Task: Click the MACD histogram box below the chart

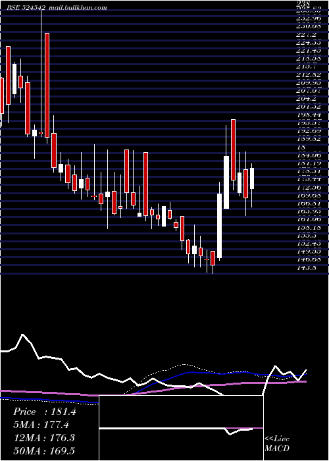Action: [x=181, y=428]
